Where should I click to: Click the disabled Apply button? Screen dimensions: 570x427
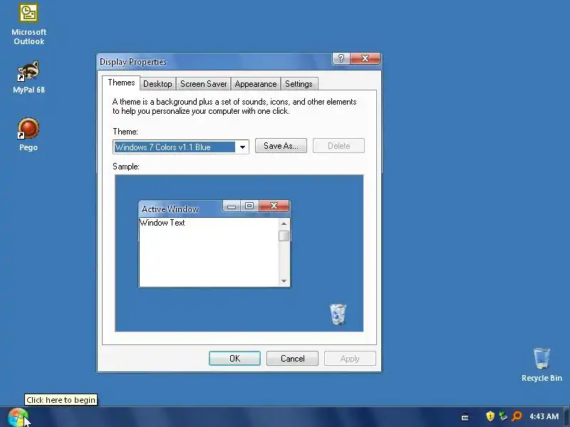[350, 359]
